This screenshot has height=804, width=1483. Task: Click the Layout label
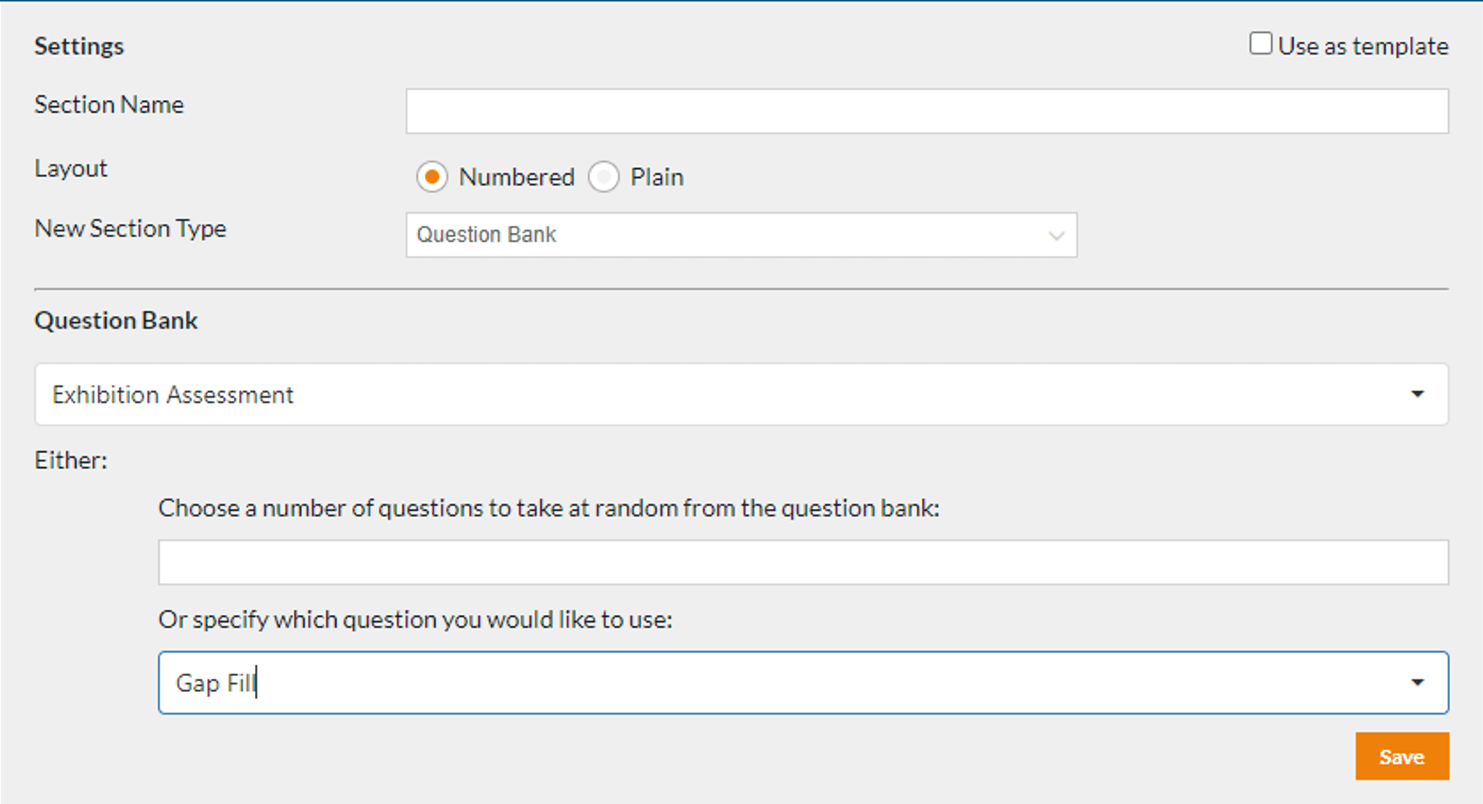point(70,169)
